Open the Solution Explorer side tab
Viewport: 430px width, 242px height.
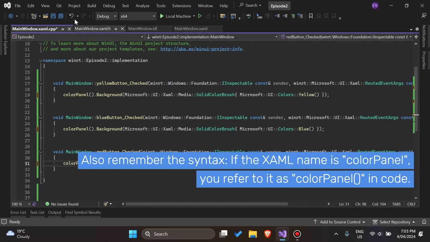tap(5, 40)
